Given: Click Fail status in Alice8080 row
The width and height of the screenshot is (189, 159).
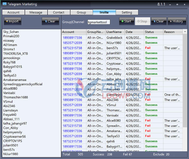Looking at the screenshot, I should [148, 120].
